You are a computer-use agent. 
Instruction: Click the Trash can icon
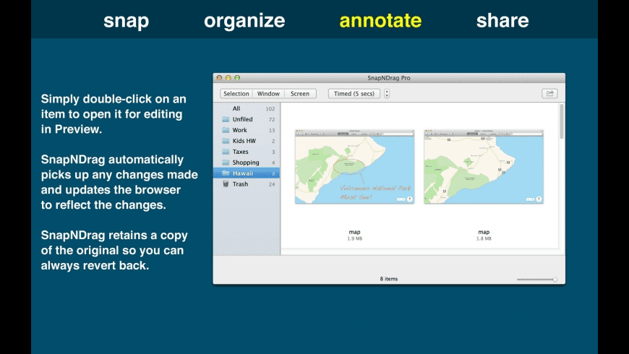click(x=226, y=184)
